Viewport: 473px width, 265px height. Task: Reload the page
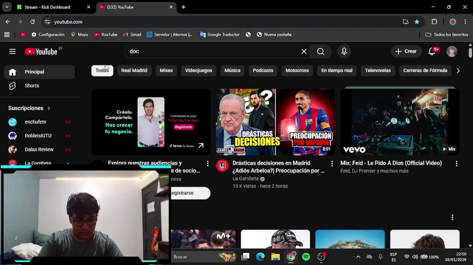coord(32,22)
